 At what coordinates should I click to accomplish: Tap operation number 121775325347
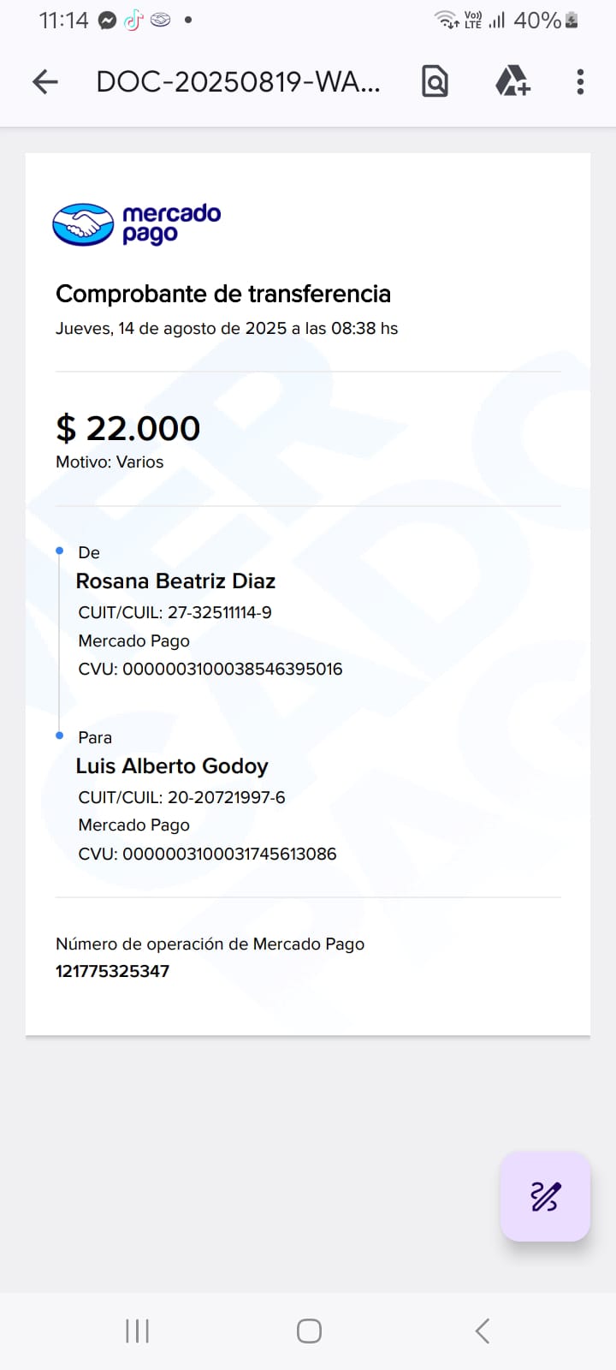click(112, 971)
